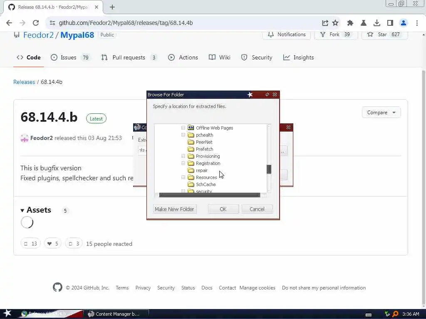Click the help icon in Browse For Folder title bar
The height and width of the screenshot is (319, 426).
pos(267,94)
